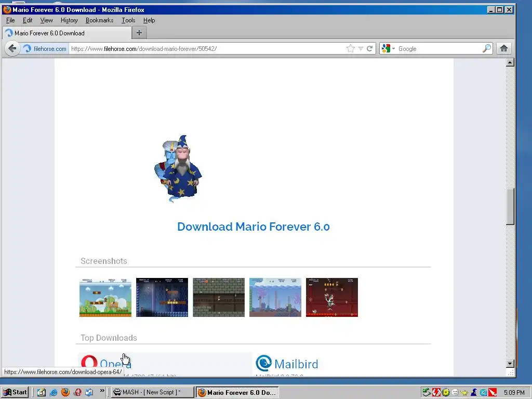532x399 pixels.
Task: Open the URL history dropdown arrow
Action: click(361, 49)
